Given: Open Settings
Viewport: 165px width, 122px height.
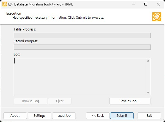Looking at the screenshot, I should (40, 116).
